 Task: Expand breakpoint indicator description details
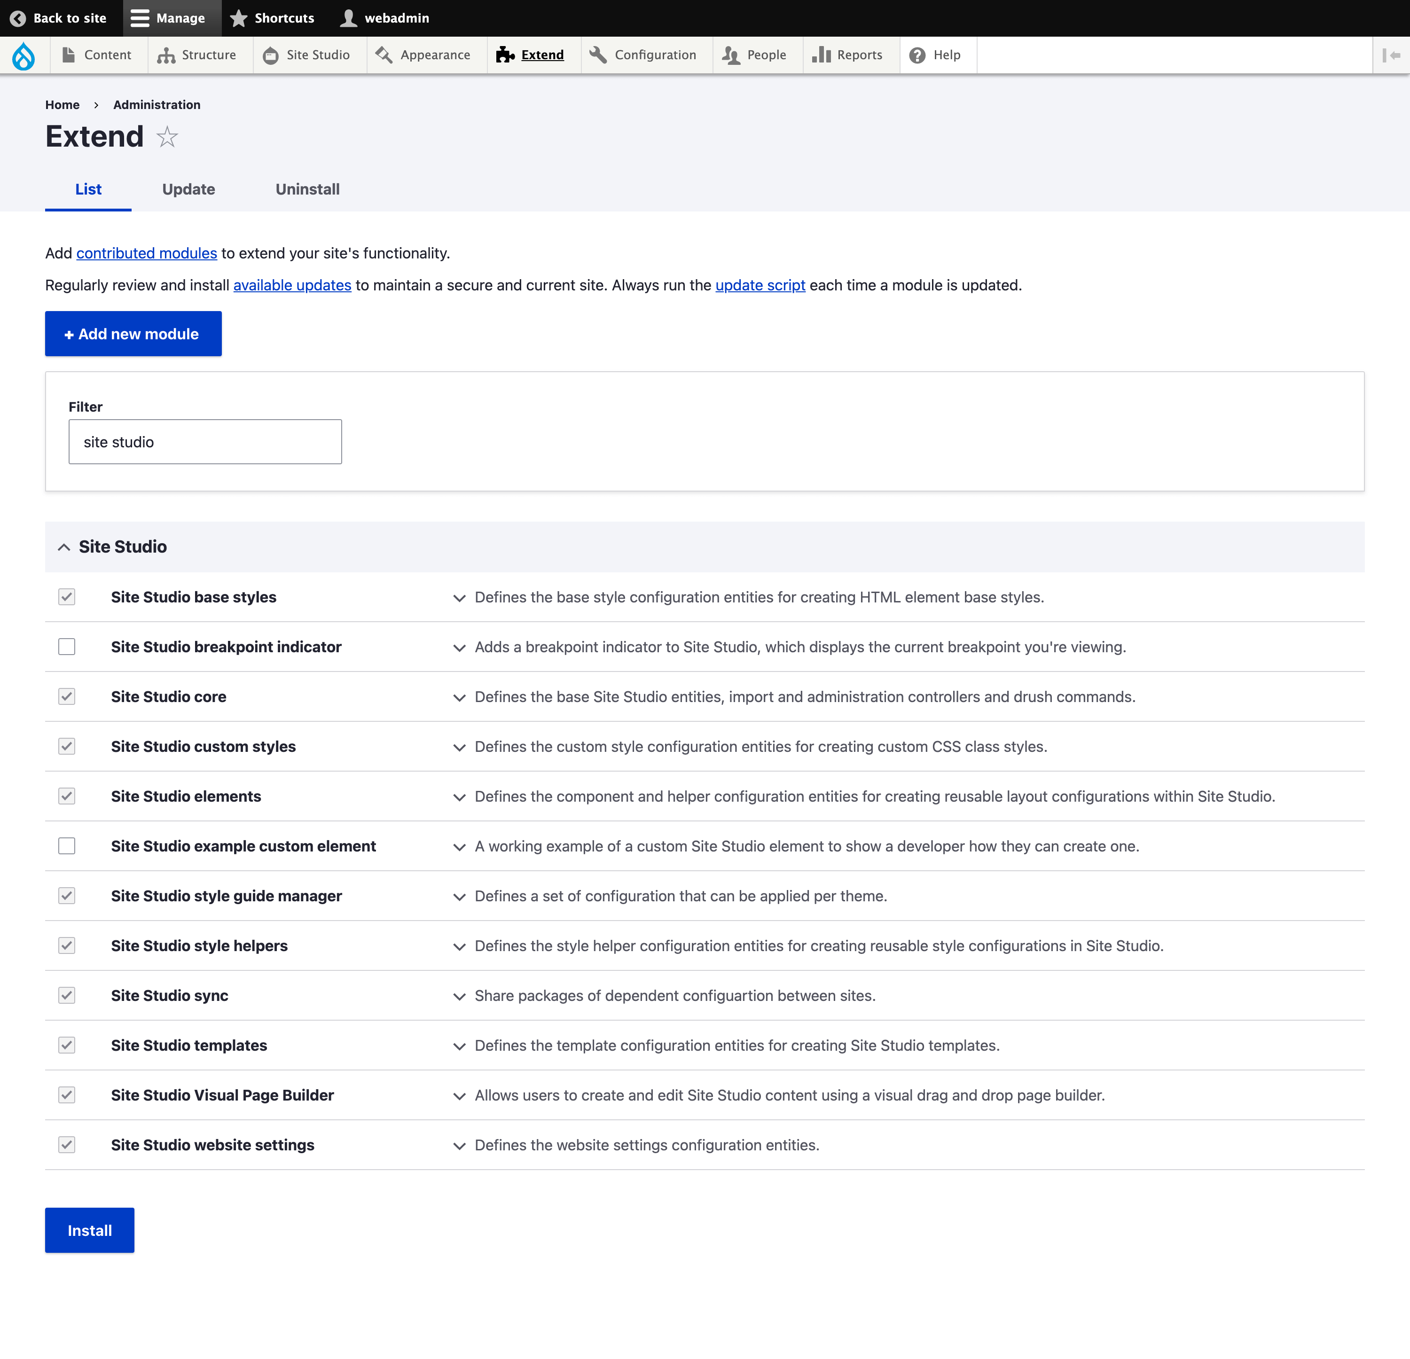(x=459, y=648)
